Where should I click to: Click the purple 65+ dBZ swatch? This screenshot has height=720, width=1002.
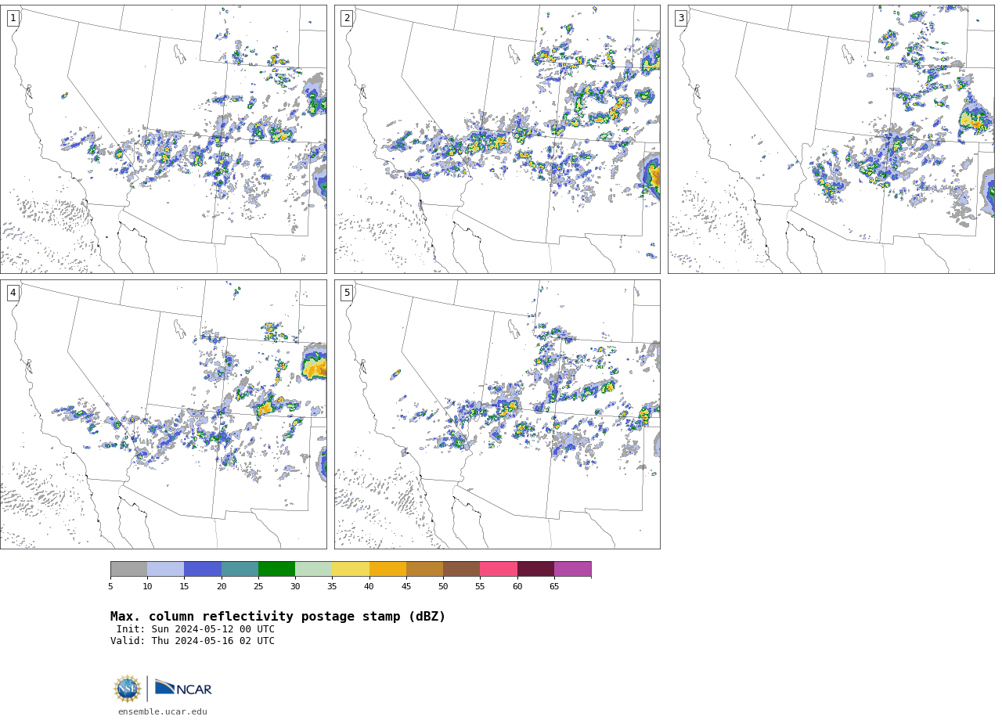click(x=572, y=569)
